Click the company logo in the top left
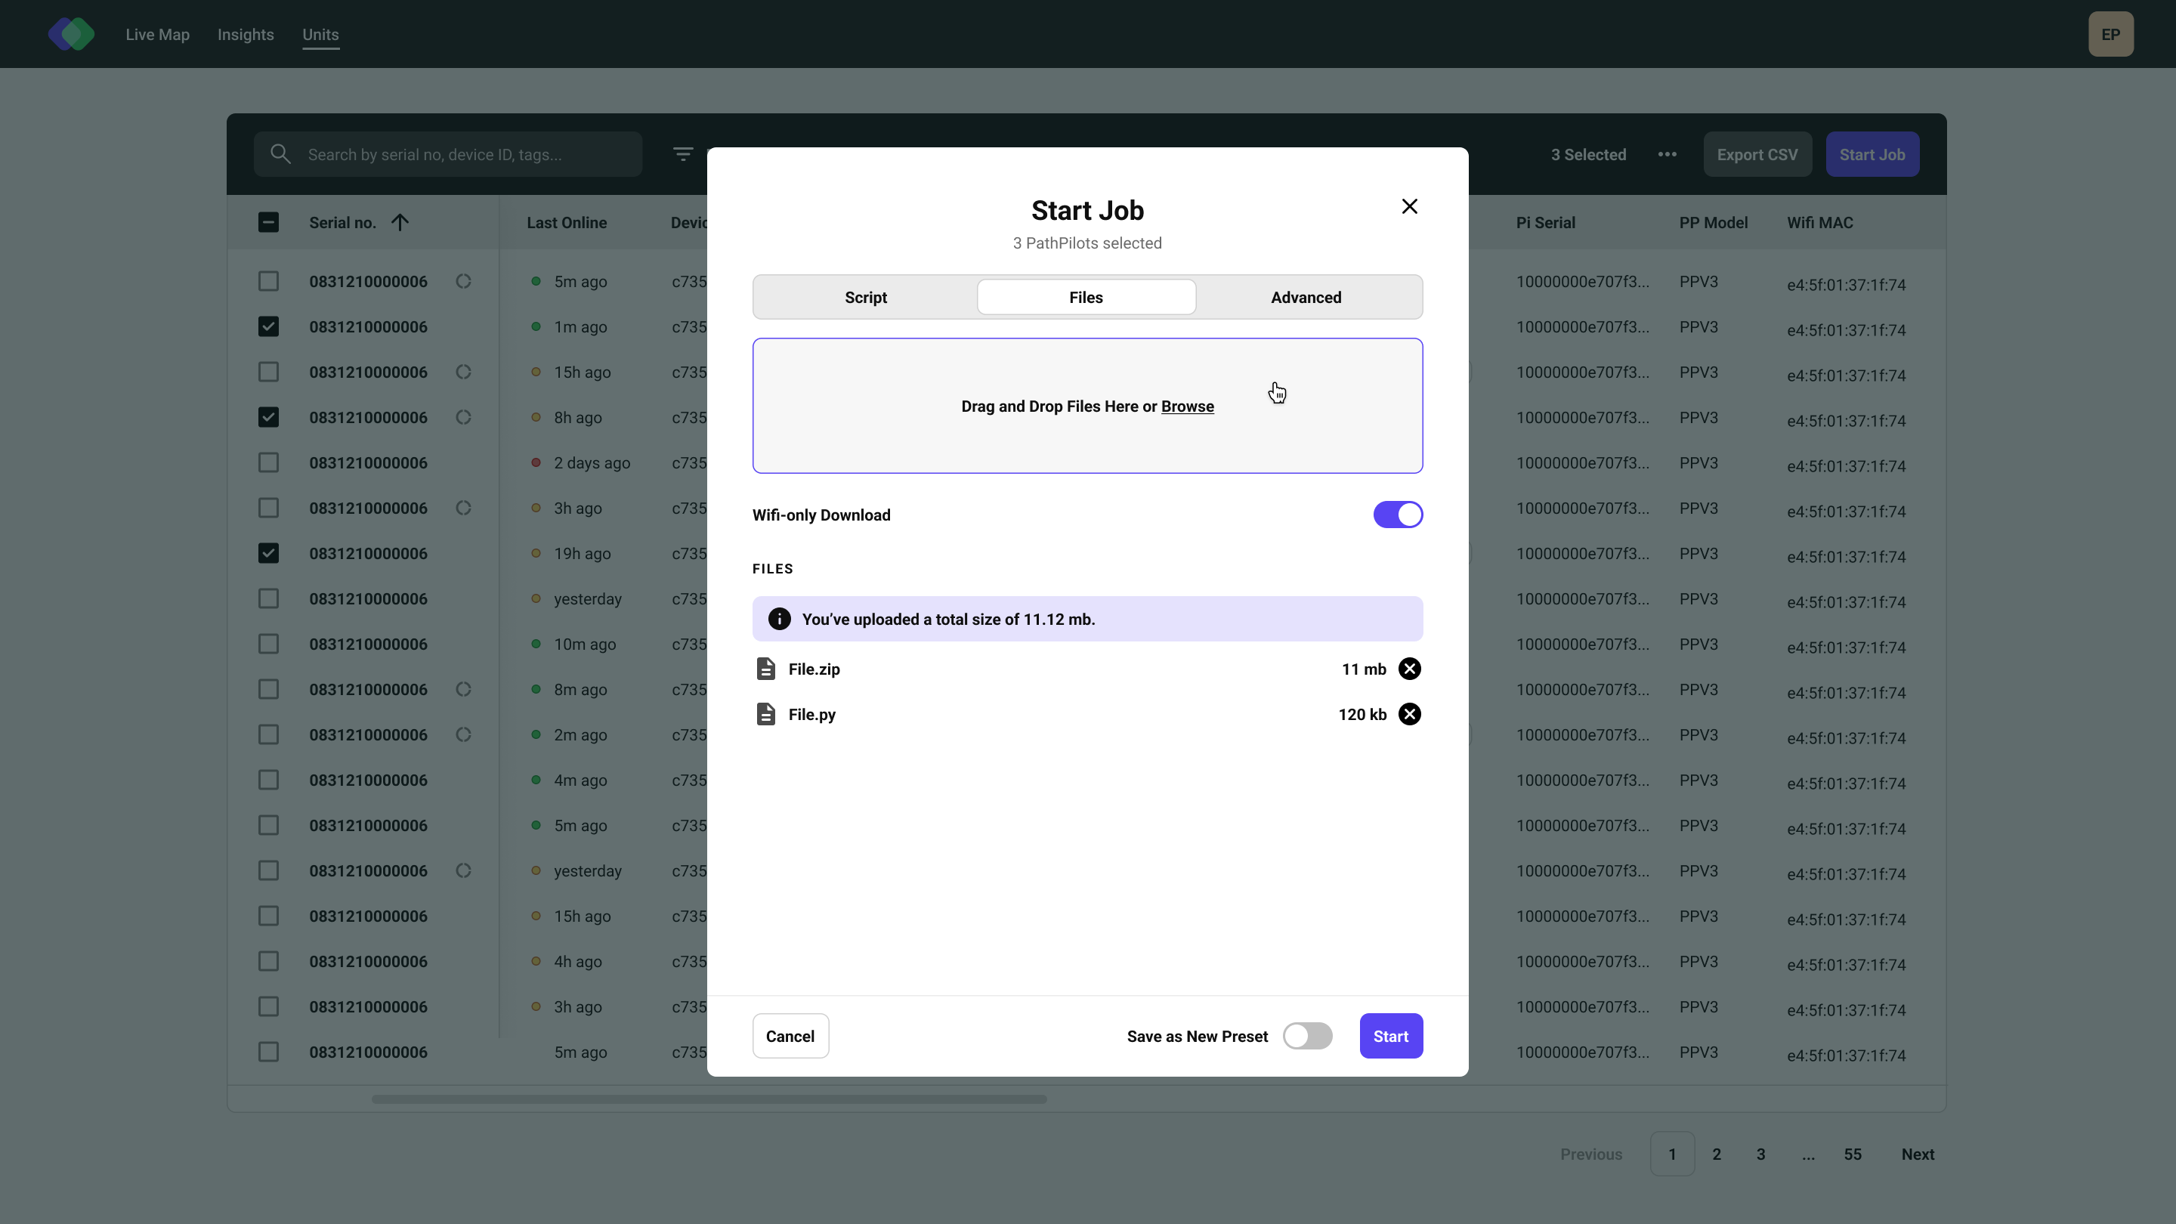This screenshot has width=2176, height=1224. click(71, 34)
